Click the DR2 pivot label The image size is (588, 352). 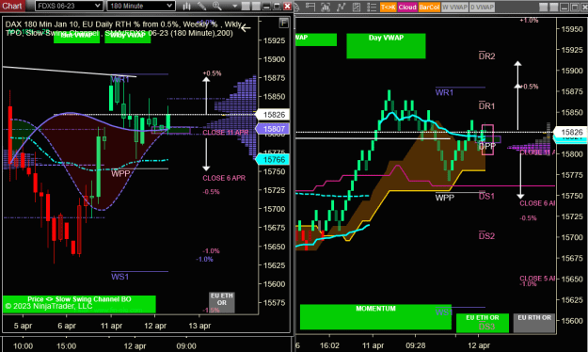[486, 56]
